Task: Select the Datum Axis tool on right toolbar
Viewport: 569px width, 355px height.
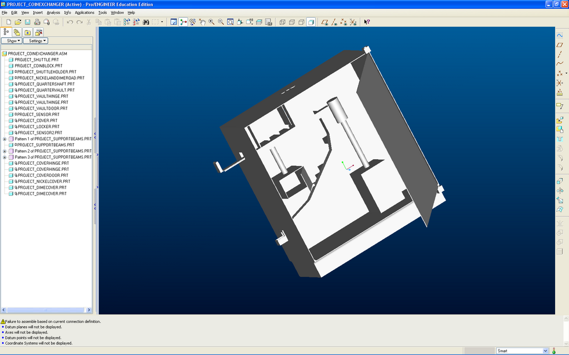Action: (560, 54)
